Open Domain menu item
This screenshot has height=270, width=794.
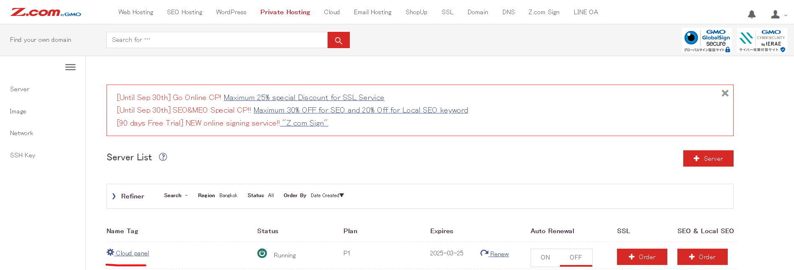tap(478, 12)
